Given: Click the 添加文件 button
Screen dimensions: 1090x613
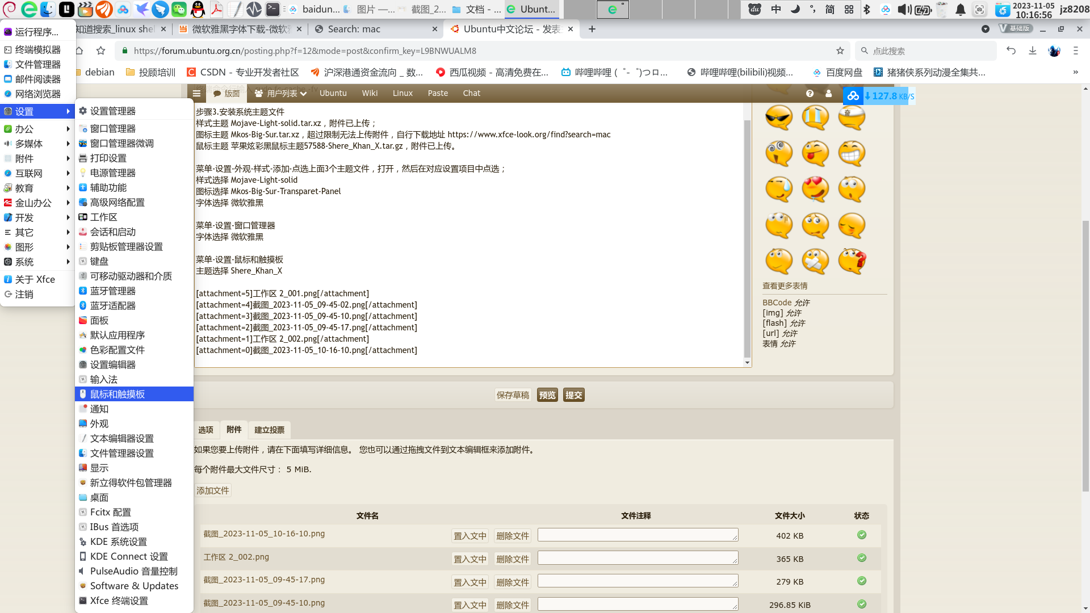Looking at the screenshot, I should [212, 490].
